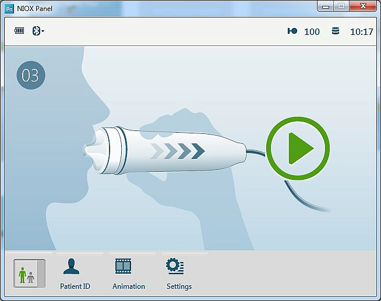Click the clock showing 10:17

pos(361,31)
